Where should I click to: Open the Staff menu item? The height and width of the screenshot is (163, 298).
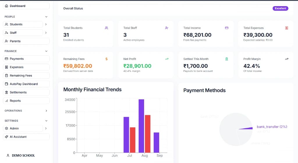[x=23, y=33]
